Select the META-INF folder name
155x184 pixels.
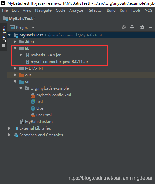click(x=34, y=68)
